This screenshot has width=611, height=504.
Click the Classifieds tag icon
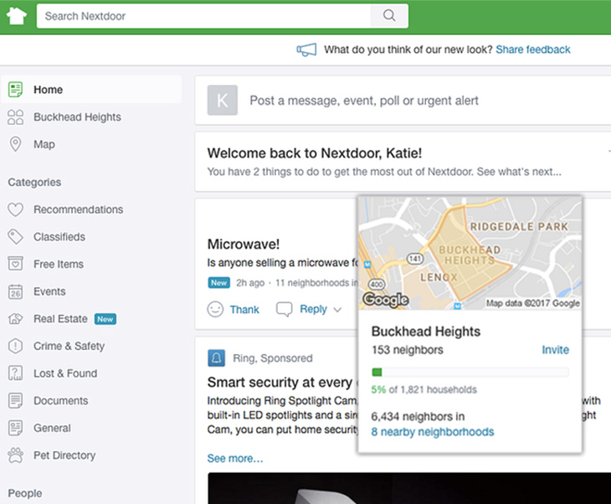(x=16, y=237)
